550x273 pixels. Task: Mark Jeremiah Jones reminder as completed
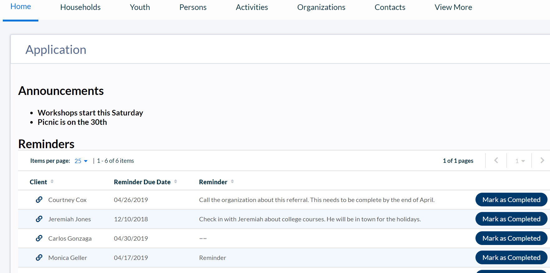511,219
